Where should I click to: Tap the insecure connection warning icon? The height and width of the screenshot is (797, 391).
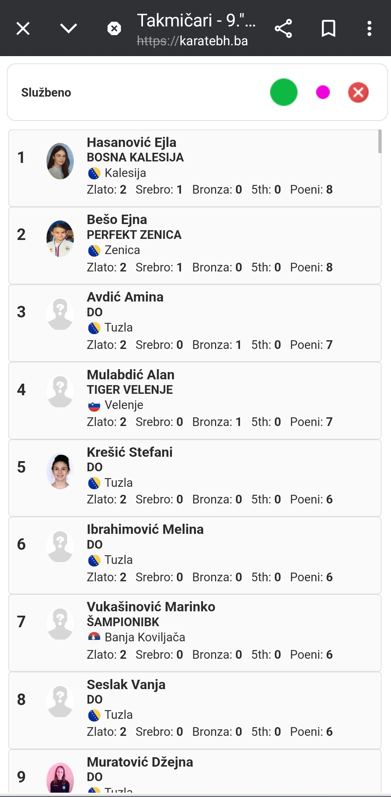click(x=114, y=28)
